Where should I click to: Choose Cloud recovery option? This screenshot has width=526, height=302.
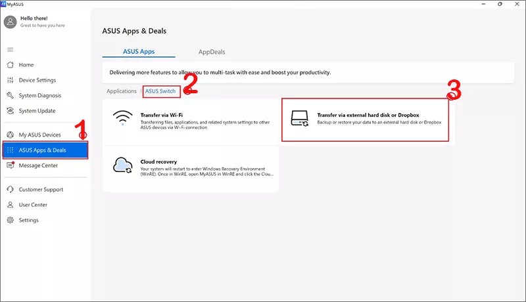coord(158,162)
